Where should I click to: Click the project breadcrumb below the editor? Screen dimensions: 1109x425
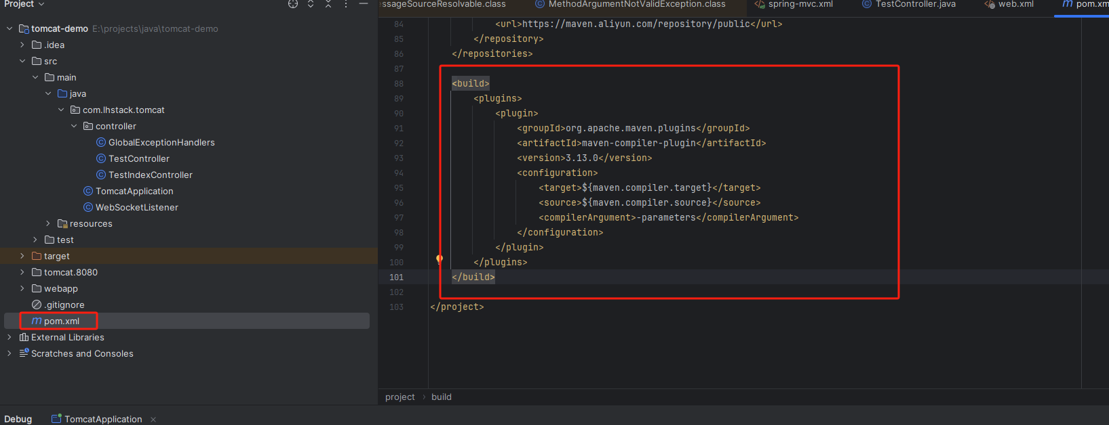tap(400, 397)
